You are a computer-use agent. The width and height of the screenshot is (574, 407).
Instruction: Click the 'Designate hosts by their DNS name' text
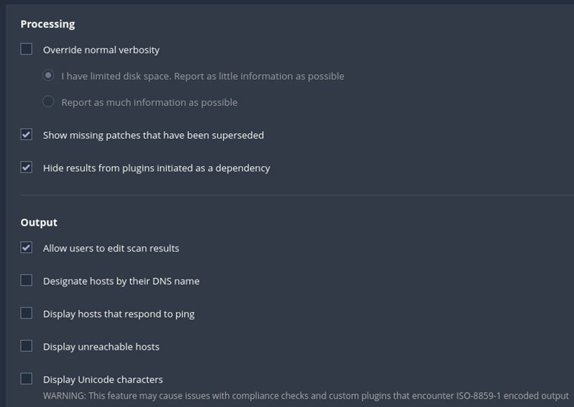click(121, 282)
